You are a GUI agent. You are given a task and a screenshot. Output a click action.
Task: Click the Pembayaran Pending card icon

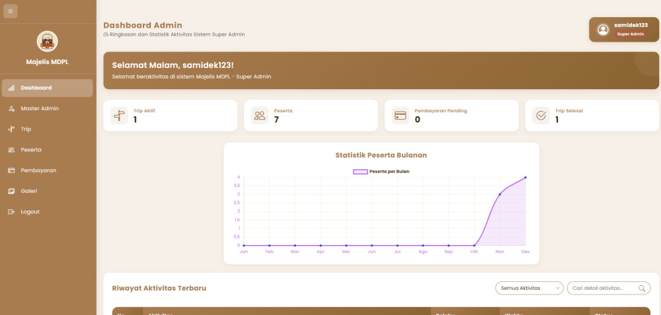click(400, 116)
